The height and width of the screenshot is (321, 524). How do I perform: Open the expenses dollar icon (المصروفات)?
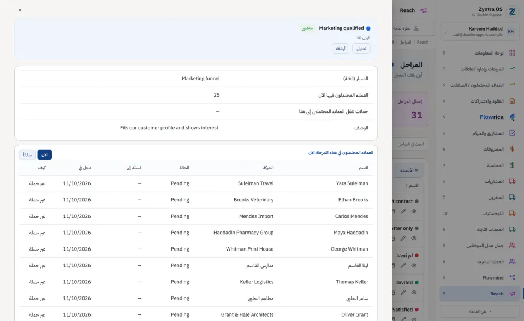coord(512,149)
